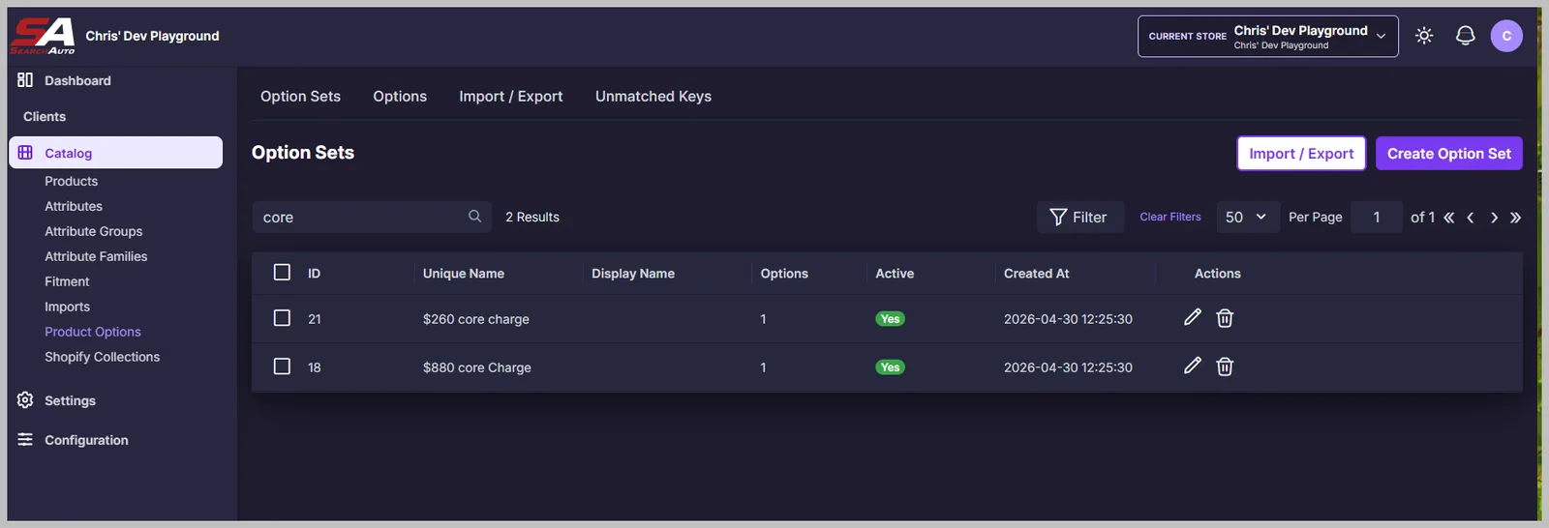Open Attributes under Catalog
Screen dimensions: 1549x528
click(74, 206)
